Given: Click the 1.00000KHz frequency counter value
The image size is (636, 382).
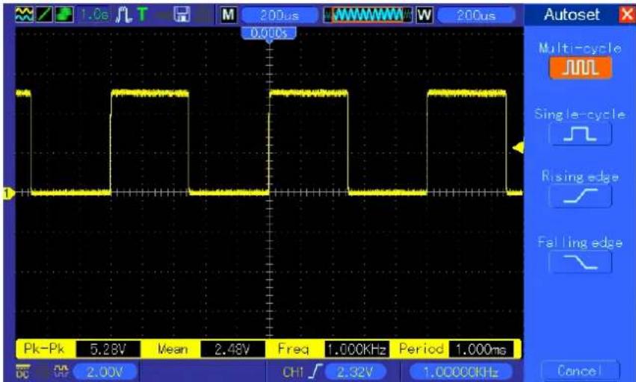Looking at the screenshot, I should coord(461,372).
